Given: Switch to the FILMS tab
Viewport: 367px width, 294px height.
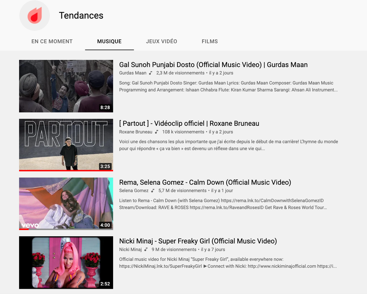Looking at the screenshot, I should [209, 42].
